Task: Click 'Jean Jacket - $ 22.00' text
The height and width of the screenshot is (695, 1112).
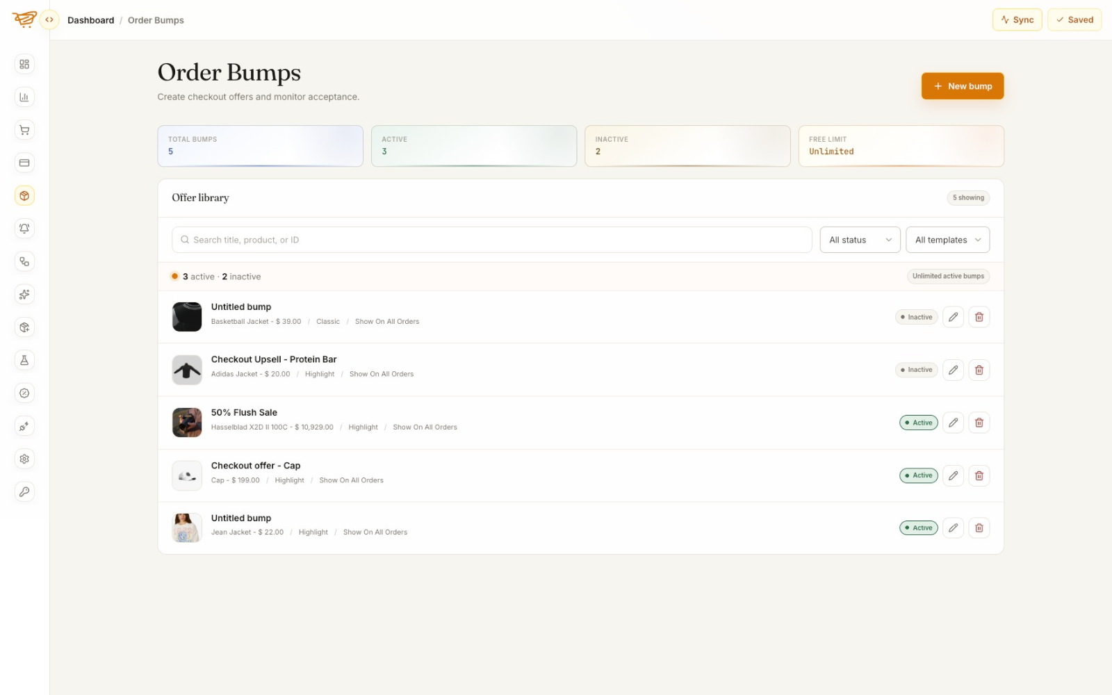Action: (x=247, y=532)
